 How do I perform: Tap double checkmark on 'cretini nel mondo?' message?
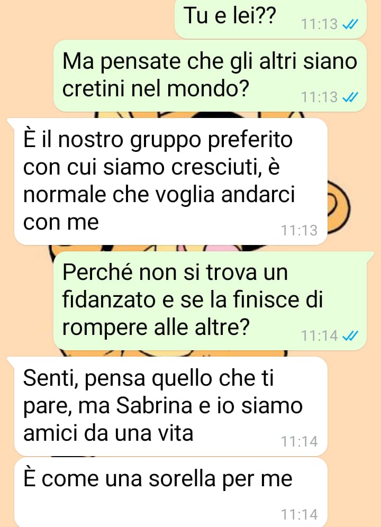point(350,97)
